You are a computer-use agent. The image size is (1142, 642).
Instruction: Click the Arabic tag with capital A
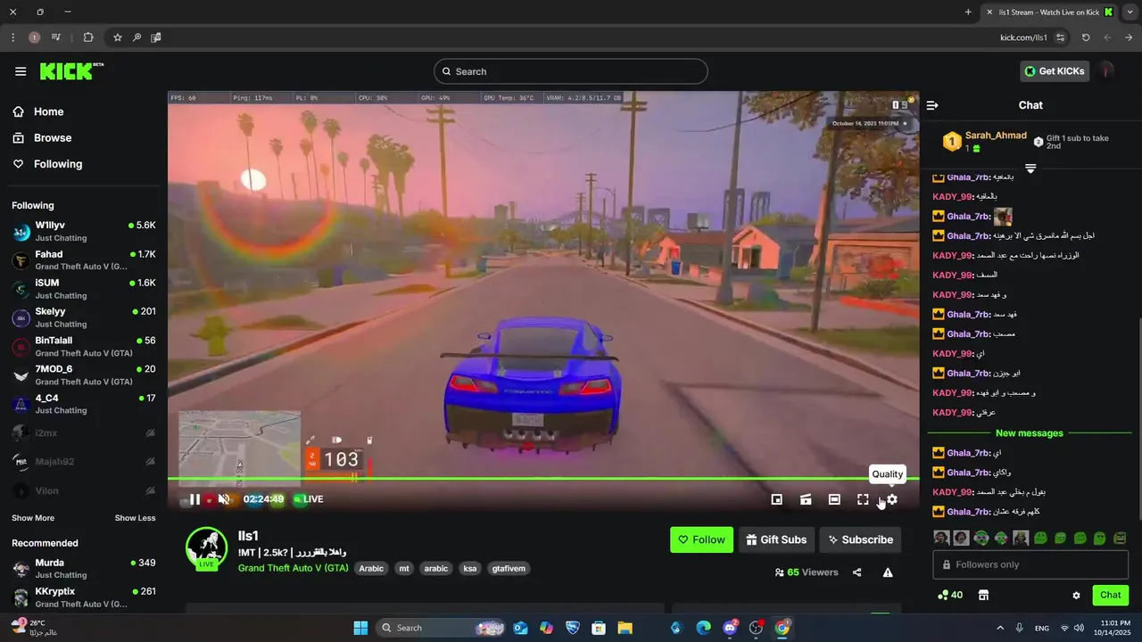click(371, 568)
